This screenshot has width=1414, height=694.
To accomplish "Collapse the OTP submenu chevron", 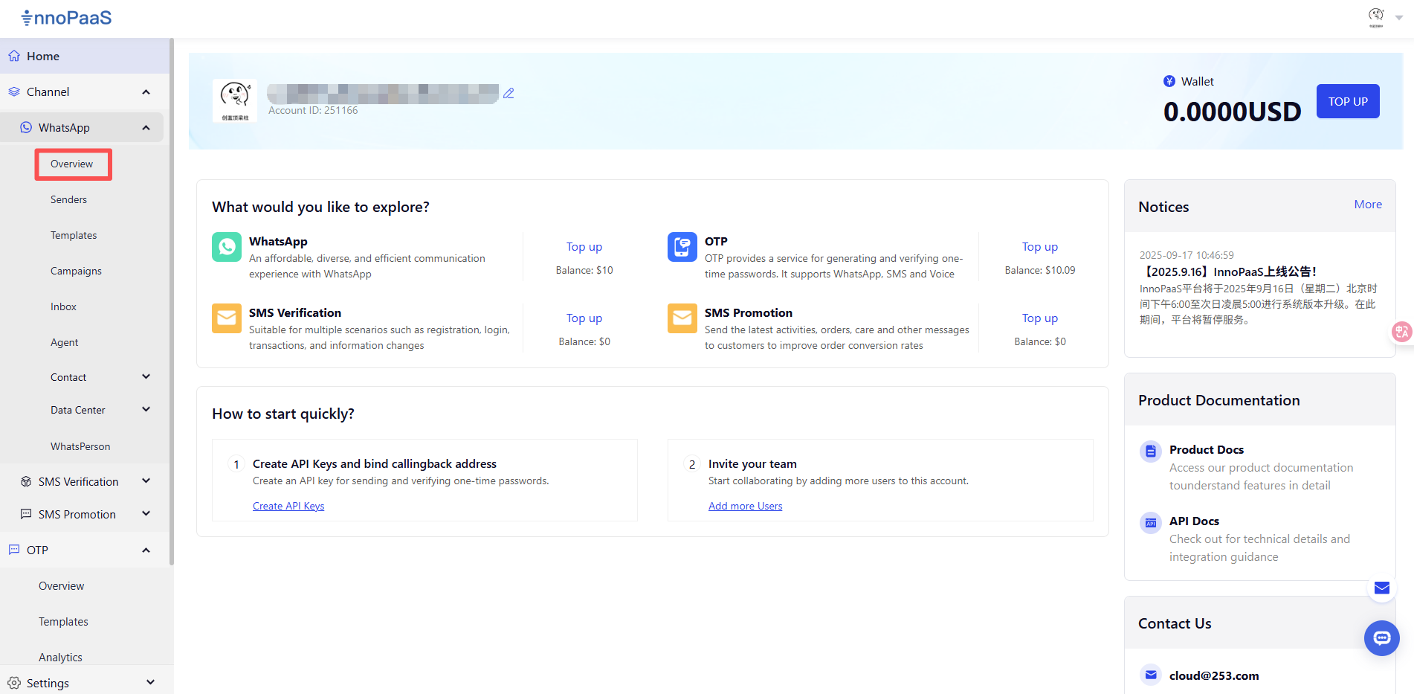I will pyautogui.click(x=146, y=550).
